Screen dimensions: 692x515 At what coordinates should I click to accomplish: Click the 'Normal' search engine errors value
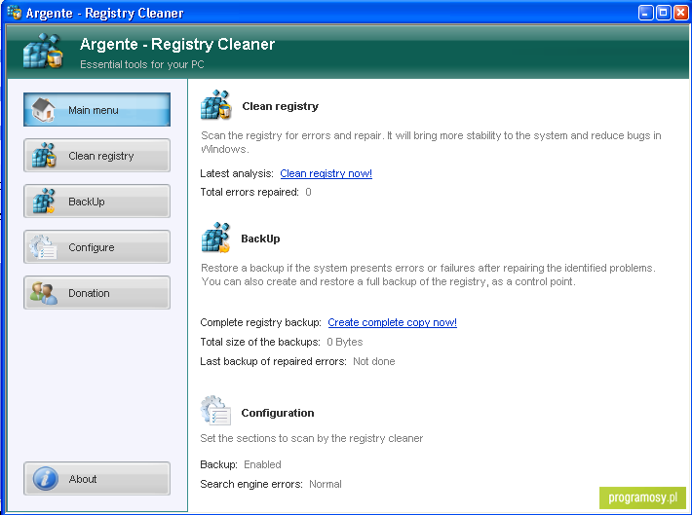tap(326, 484)
